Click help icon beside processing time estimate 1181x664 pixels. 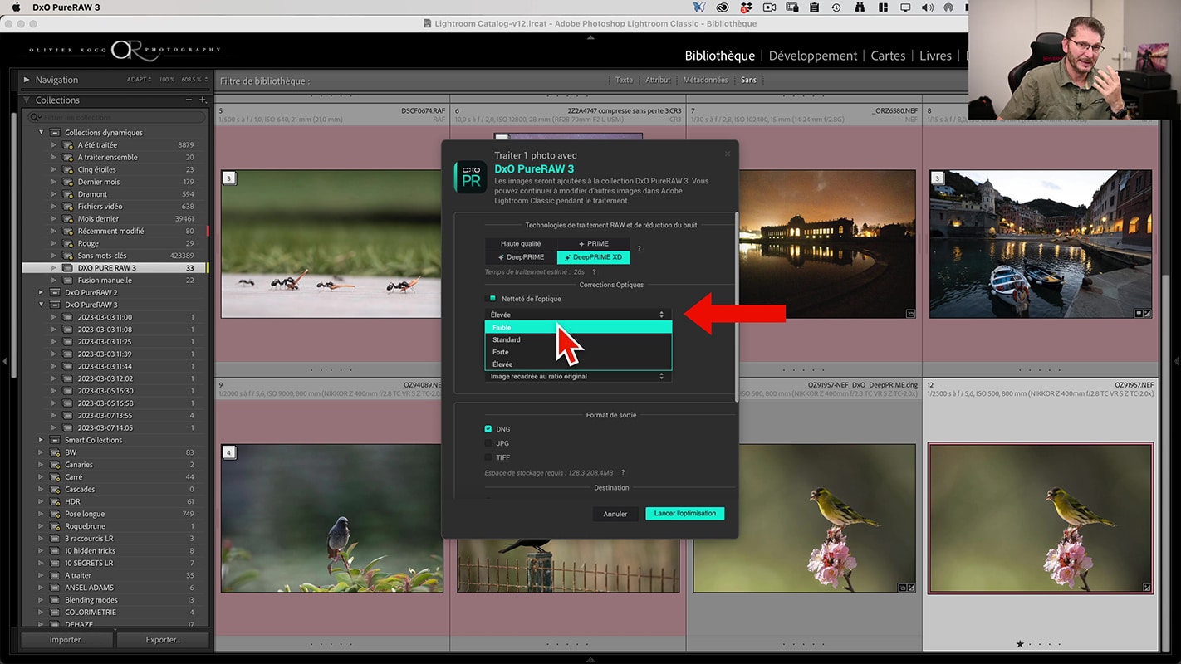(594, 271)
